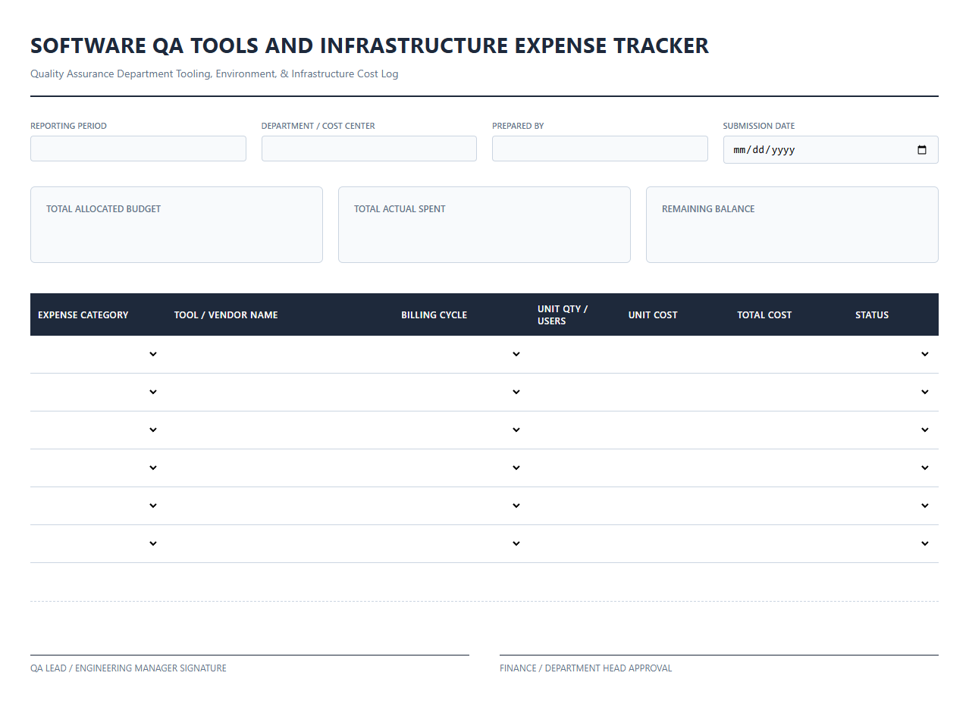The image size is (969, 704).
Task: Open Expense Category dropdown in sixth row
Action: click(x=99, y=543)
